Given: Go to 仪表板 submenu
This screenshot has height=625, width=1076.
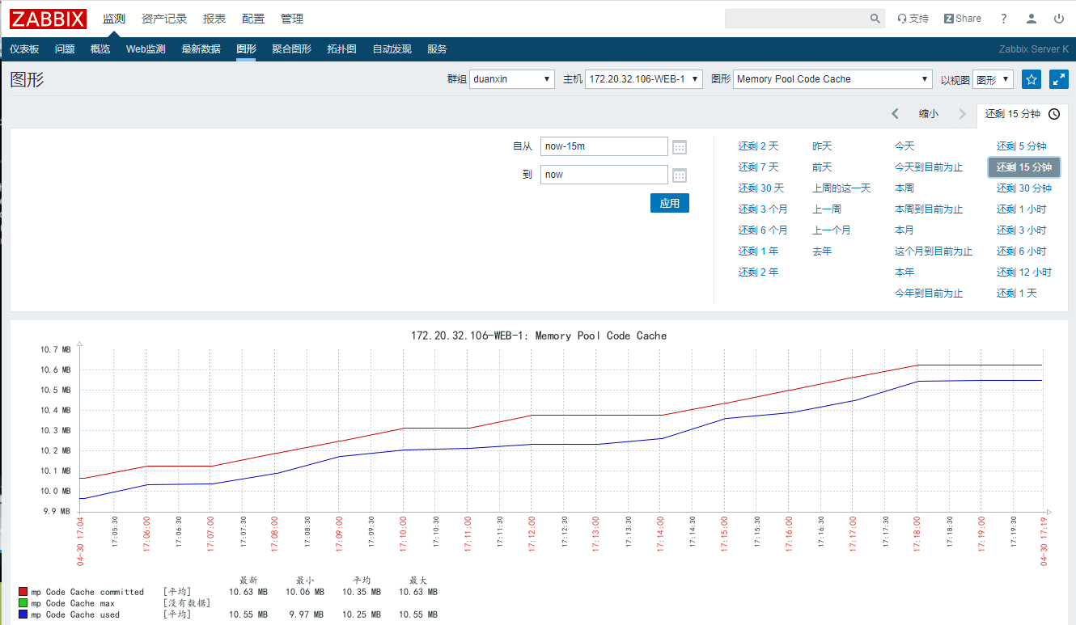Looking at the screenshot, I should coord(24,49).
